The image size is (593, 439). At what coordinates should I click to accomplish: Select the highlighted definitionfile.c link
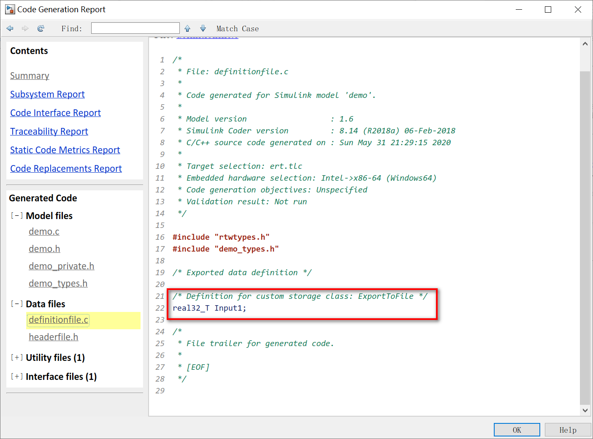pyautogui.click(x=58, y=320)
